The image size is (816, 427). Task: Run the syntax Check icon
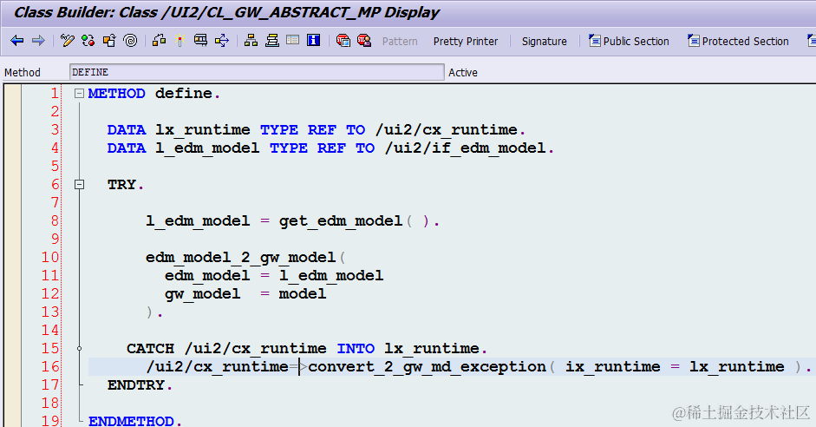[x=160, y=41]
